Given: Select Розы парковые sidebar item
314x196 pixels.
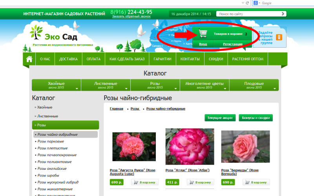Looking at the screenshot, I should point(51,141).
